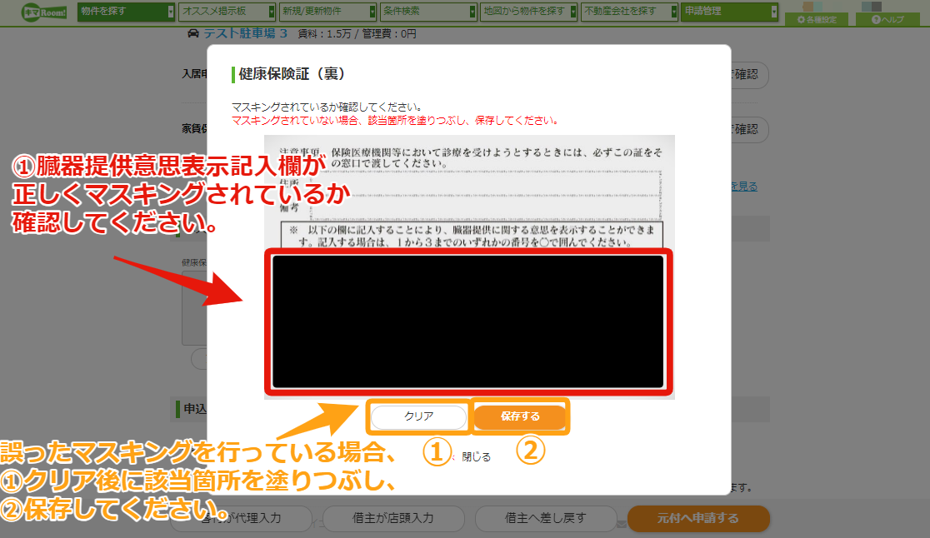The height and width of the screenshot is (538, 930).
Task: Open the 新規/更新物件 menu
Action: pyautogui.click(x=328, y=12)
